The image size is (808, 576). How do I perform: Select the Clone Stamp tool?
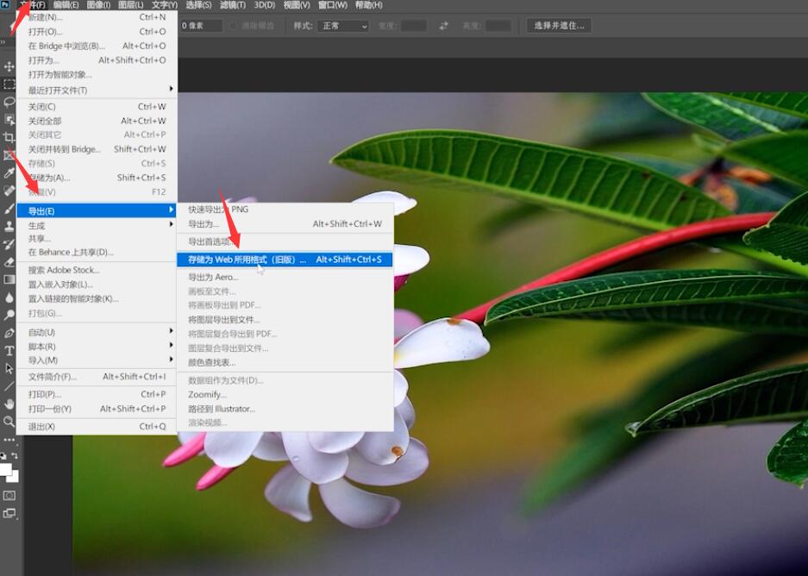tap(9, 226)
